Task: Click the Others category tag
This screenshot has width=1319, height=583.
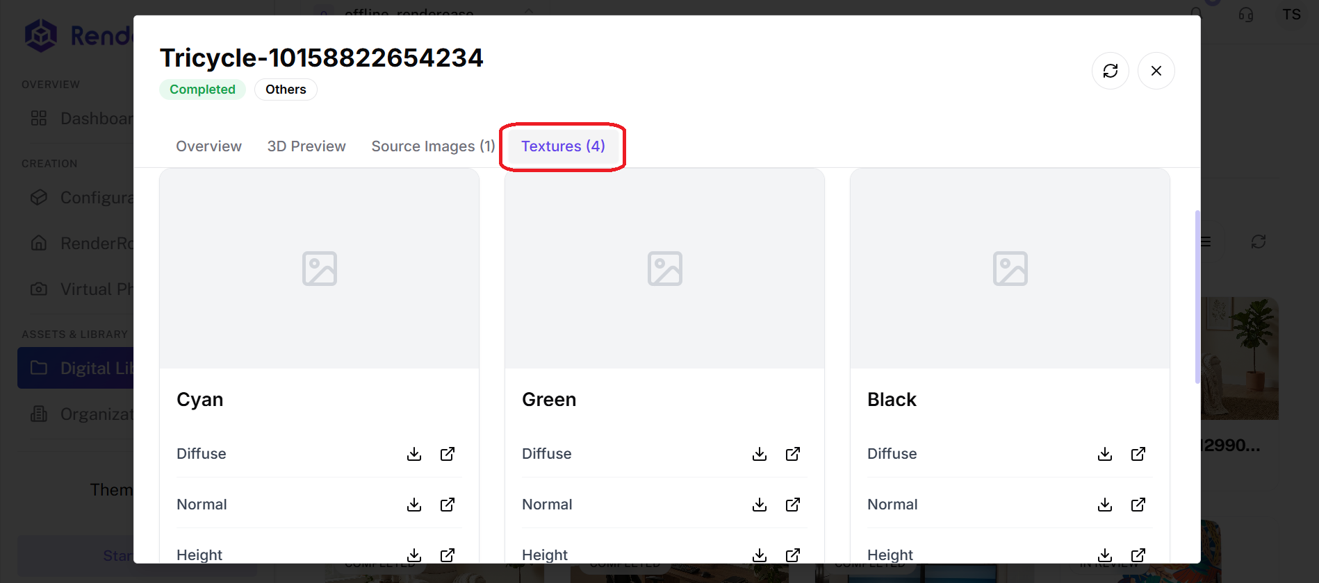Action: pos(286,90)
